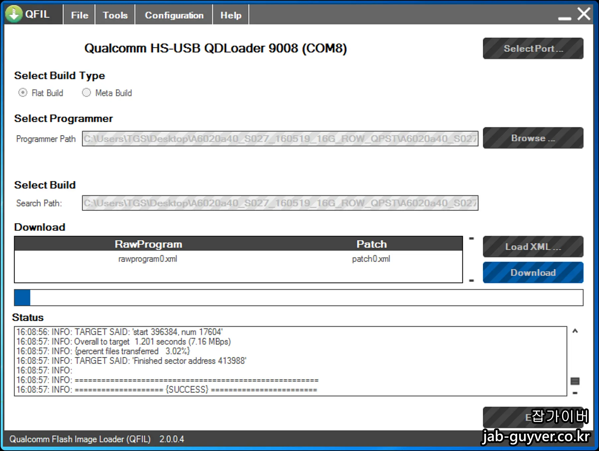
Task: Select the Meta Build radio option
Action: point(86,93)
